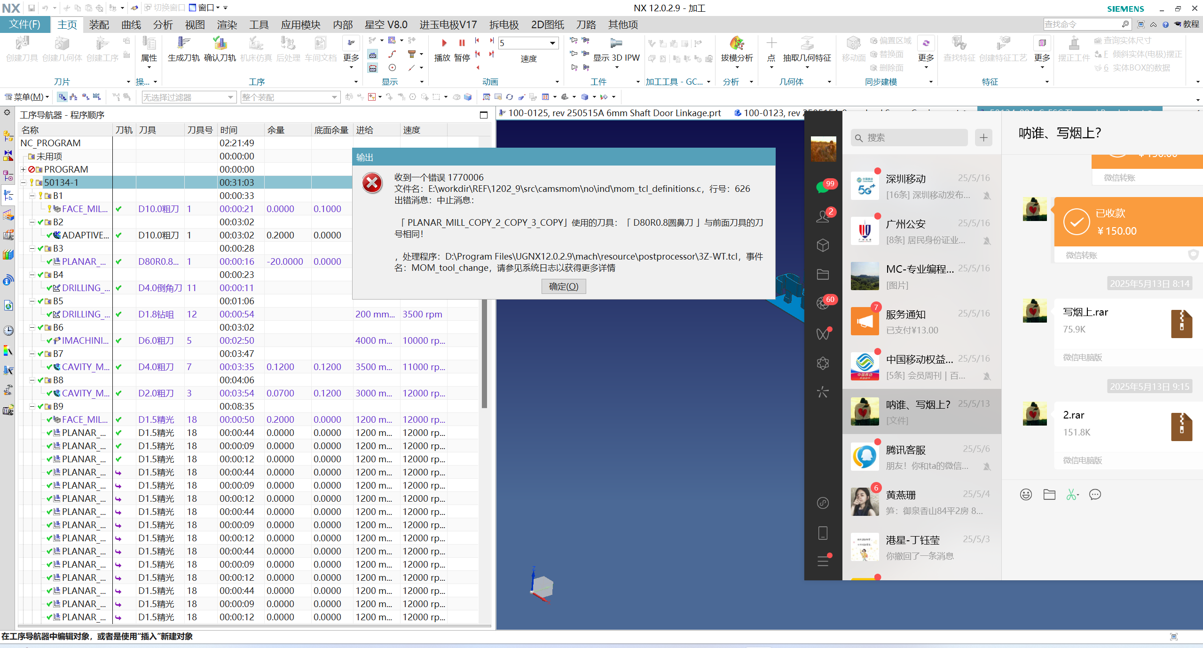
Task: Click Extract Geometry Feature (抽取几何特征) icon
Action: [807, 44]
